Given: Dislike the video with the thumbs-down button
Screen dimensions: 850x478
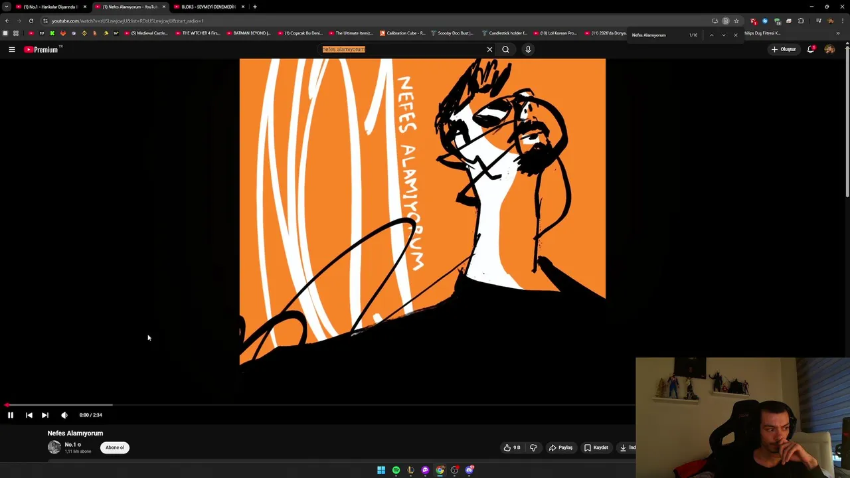Looking at the screenshot, I should pos(533,447).
